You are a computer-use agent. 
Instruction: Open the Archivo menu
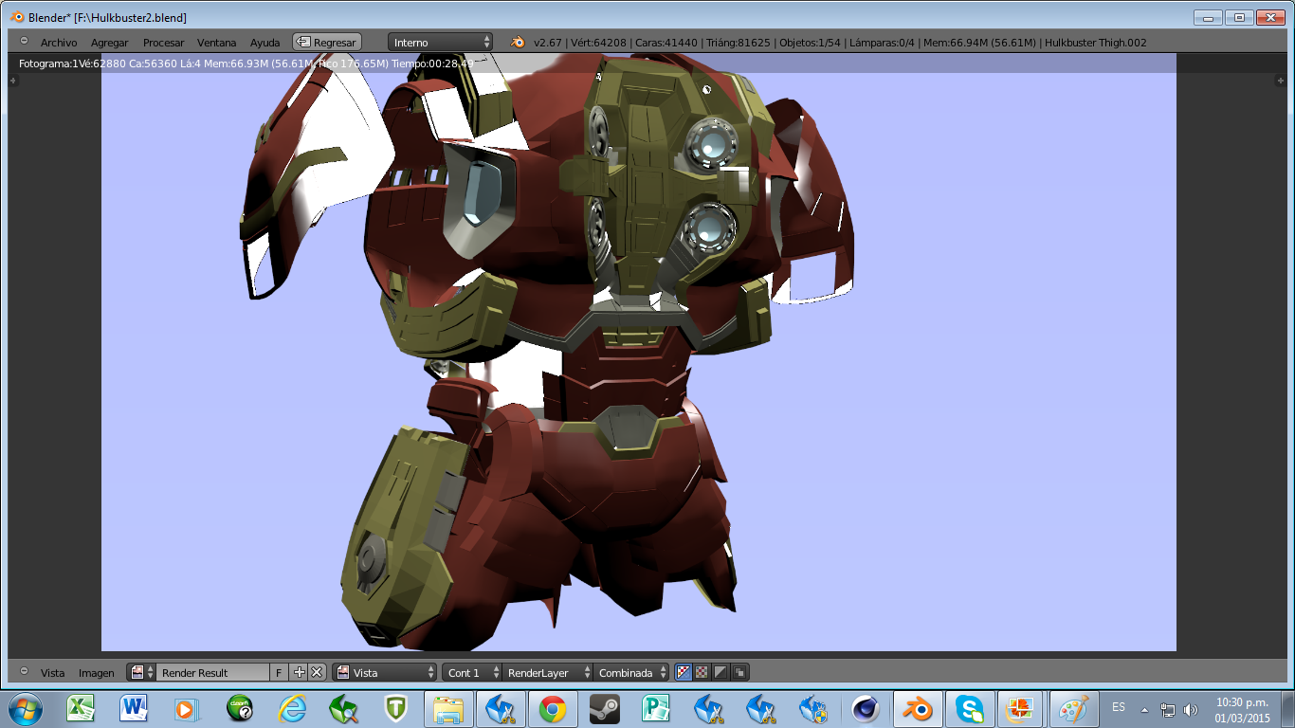tap(59, 43)
